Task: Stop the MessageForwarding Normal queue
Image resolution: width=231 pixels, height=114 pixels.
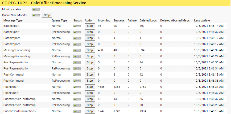Action: point(90,50)
